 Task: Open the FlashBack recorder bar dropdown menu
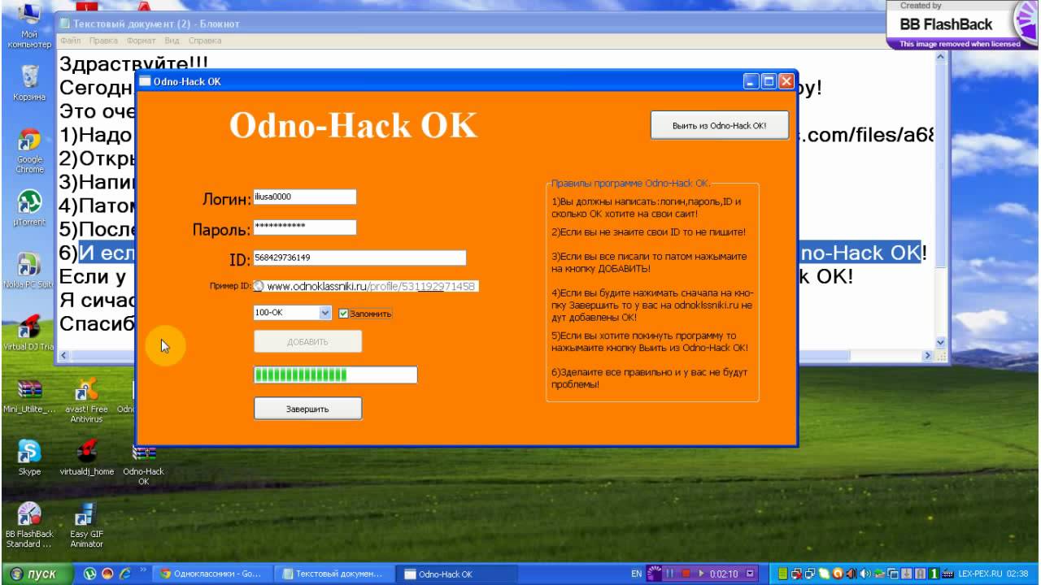pos(749,574)
